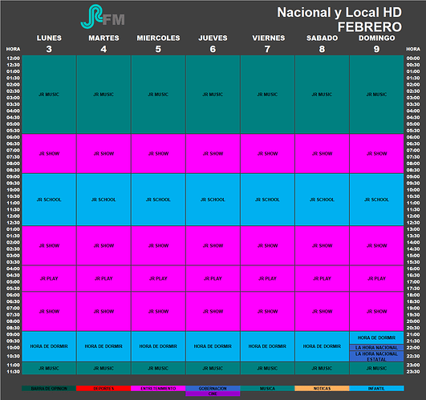Open Lunes overnight JR MUSIC block at 12:00
Image resolution: width=426 pixels, height=400 pixels.
point(49,94)
